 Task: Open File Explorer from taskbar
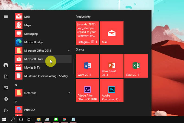click(x=38, y=119)
